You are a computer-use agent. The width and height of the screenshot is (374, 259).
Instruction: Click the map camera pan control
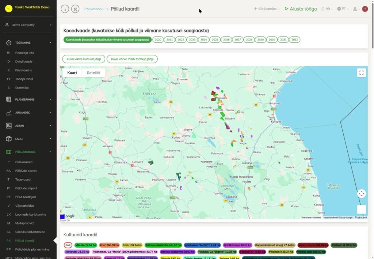(361, 194)
